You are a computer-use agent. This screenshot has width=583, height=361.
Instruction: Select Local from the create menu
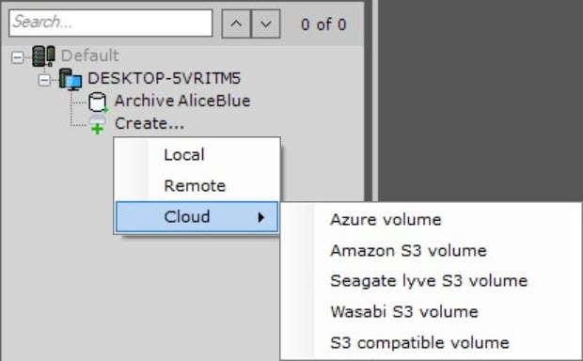click(x=197, y=155)
